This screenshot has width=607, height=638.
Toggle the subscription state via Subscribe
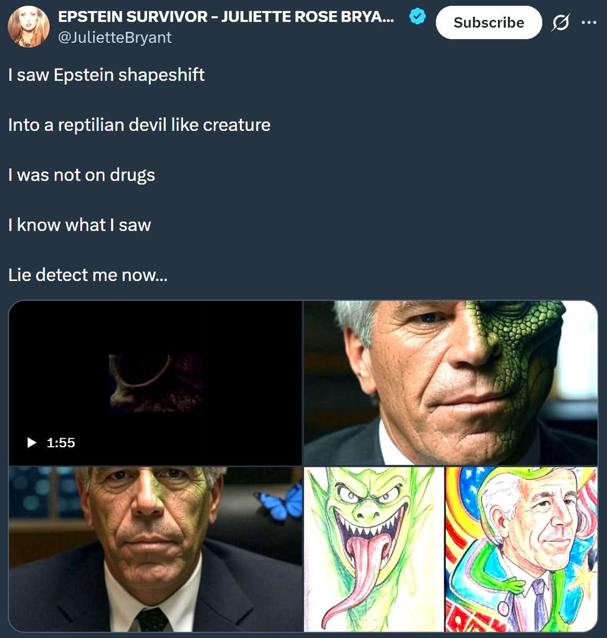point(489,22)
